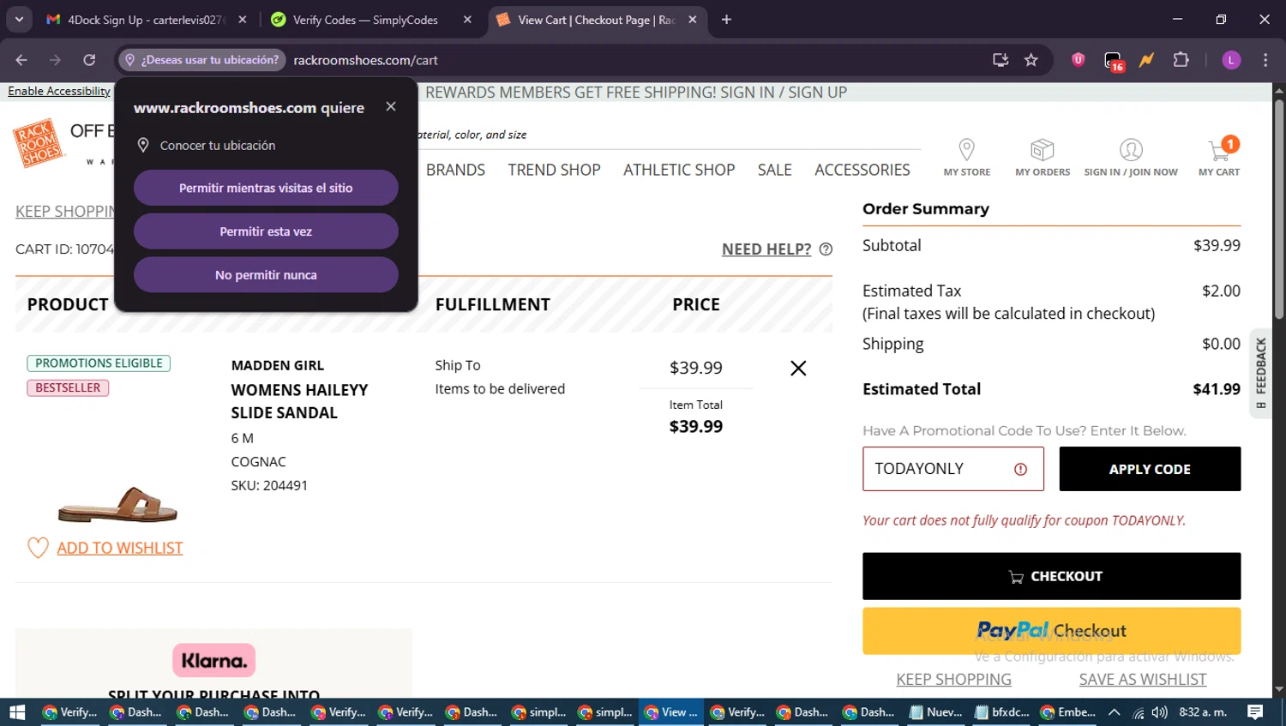Reload the current page

pos(89,60)
